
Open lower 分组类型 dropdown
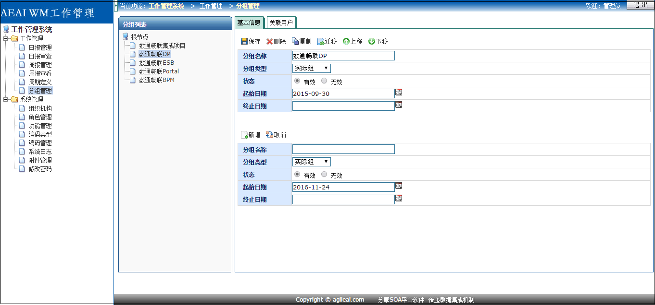(312, 162)
